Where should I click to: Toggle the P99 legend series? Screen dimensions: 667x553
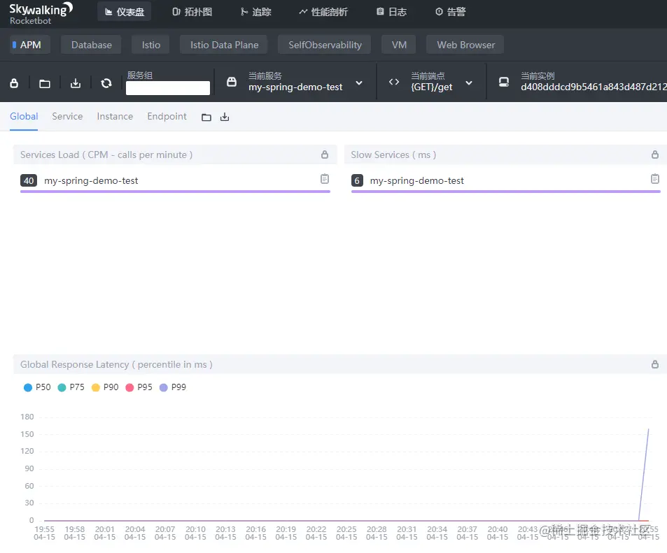(173, 387)
